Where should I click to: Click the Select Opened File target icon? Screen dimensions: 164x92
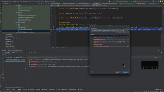tap(39, 4)
